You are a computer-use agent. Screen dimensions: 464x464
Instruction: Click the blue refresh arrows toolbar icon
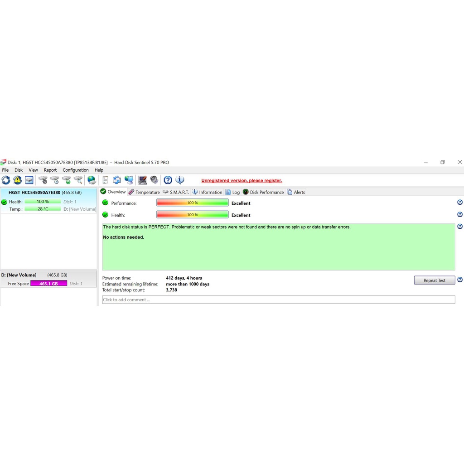tap(6, 180)
